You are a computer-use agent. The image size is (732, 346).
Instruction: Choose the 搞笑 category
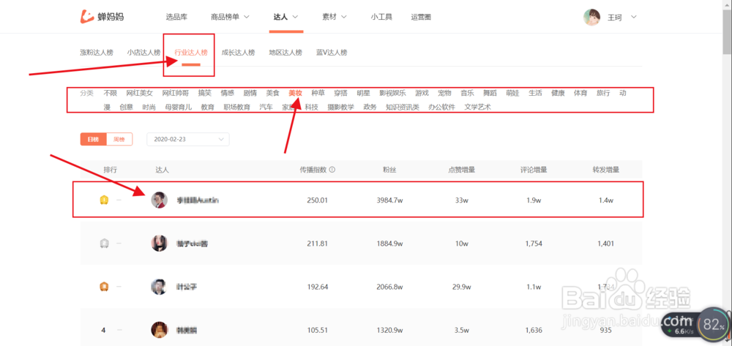[x=204, y=93]
